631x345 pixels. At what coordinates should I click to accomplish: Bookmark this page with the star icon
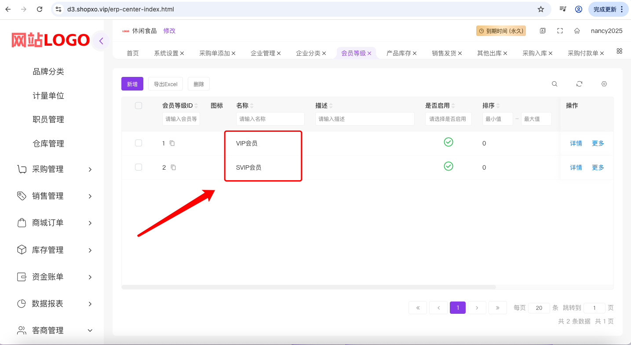pos(541,9)
